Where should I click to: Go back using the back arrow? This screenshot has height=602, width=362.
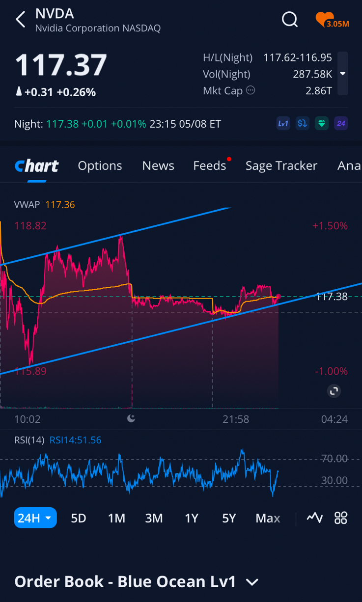click(x=20, y=20)
